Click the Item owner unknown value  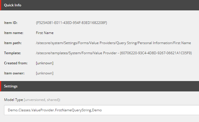click(x=45, y=73)
